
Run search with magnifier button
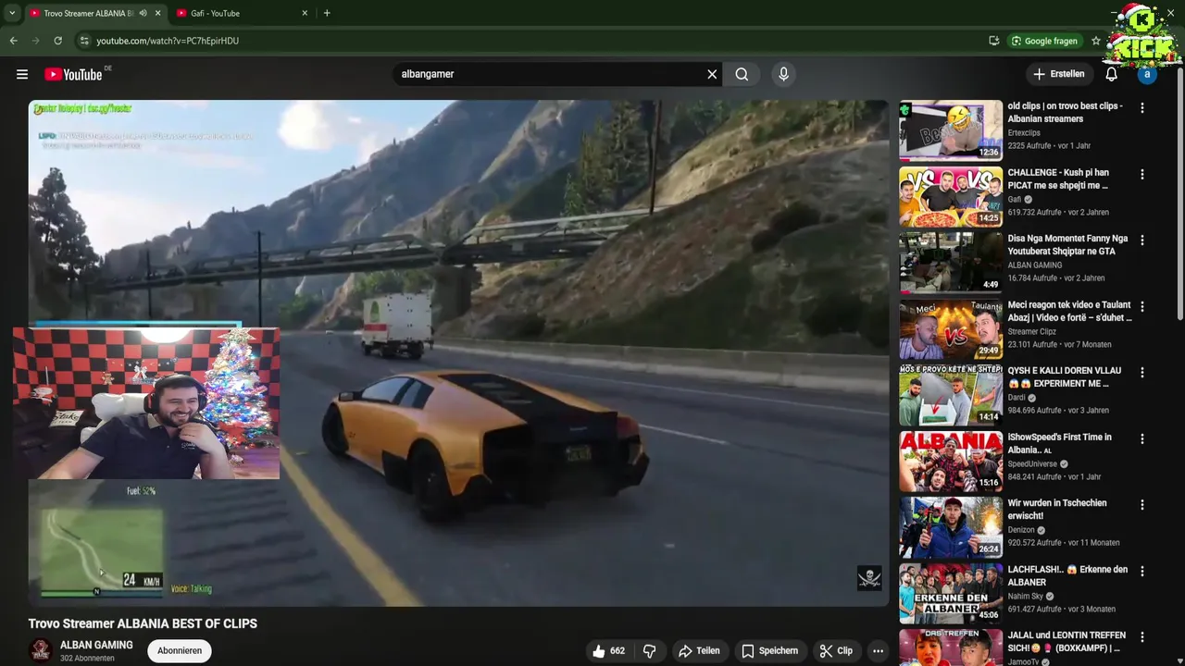pyautogui.click(x=742, y=74)
